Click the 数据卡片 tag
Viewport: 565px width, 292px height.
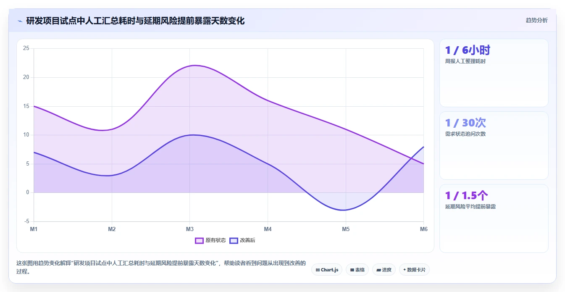414,270
